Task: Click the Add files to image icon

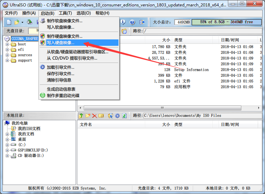Action: click(x=110, y=116)
